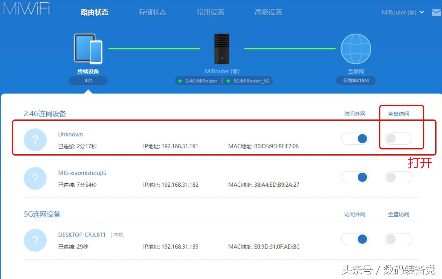Viewport: 442px width, 279px height.
Task: Click the 5G:MiRouter_5G network indicator
Action: point(248,81)
